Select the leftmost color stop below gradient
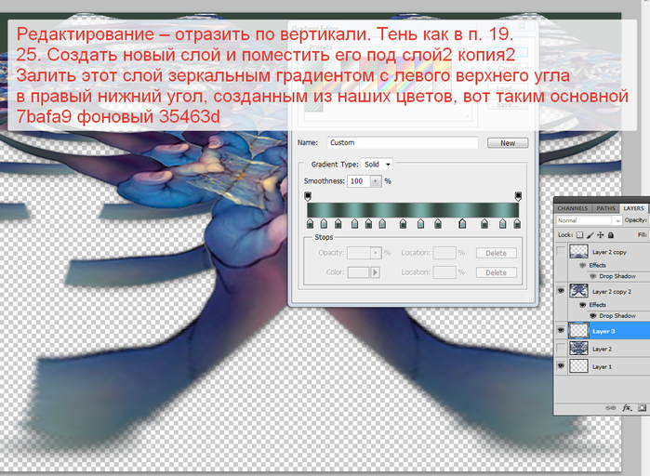The width and height of the screenshot is (650, 476). [x=310, y=224]
